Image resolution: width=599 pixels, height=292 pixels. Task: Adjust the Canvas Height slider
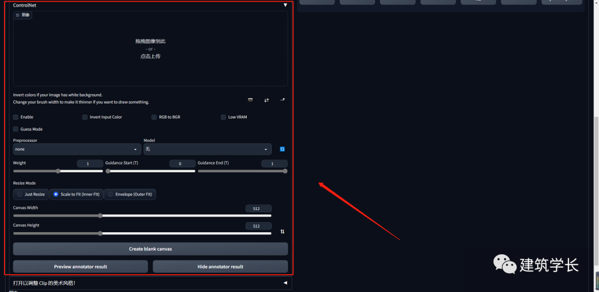(x=142, y=233)
